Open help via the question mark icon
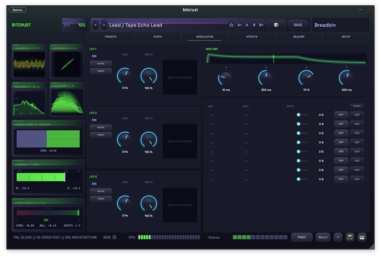 [x=338, y=237]
